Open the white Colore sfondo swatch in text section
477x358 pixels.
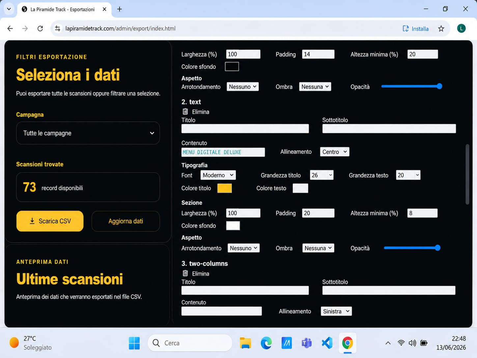(x=233, y=225)
